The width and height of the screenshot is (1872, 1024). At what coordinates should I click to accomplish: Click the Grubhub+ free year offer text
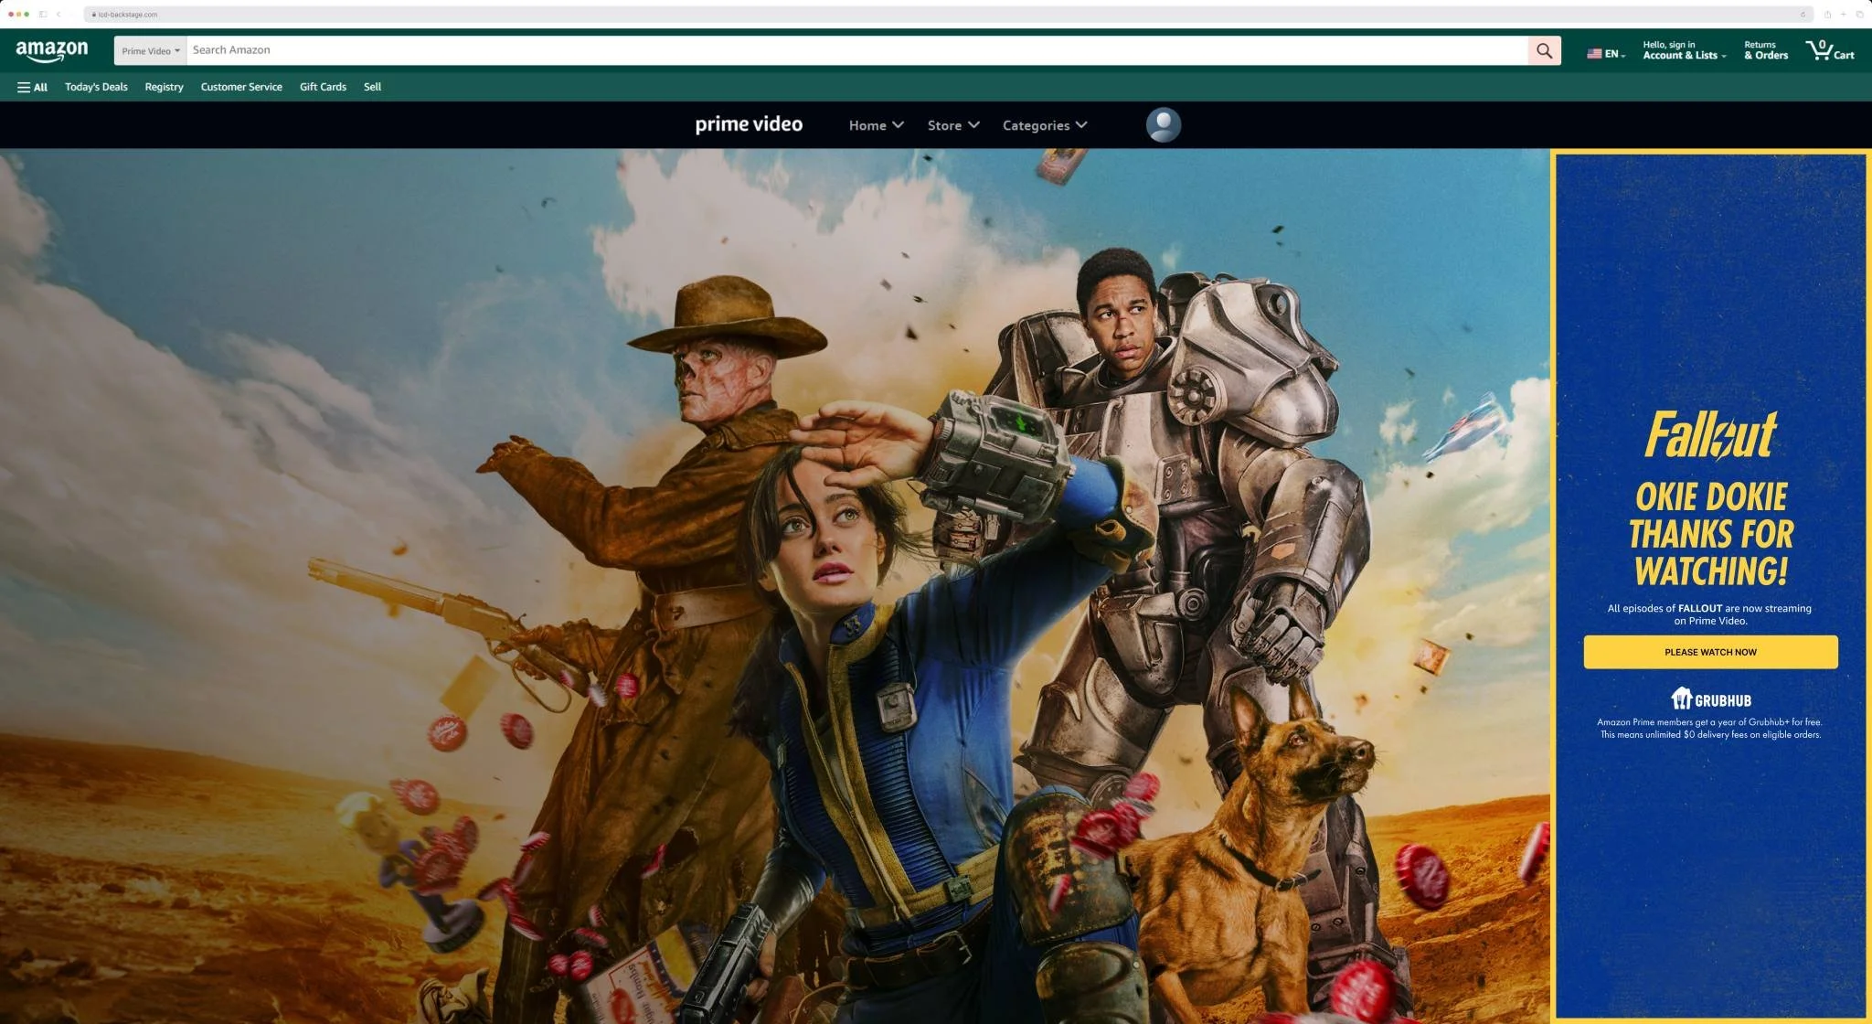[1709, 729]
